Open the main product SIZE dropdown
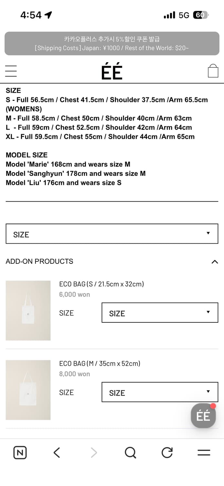Viewport: 224px width, 486px height. (112, 234)
